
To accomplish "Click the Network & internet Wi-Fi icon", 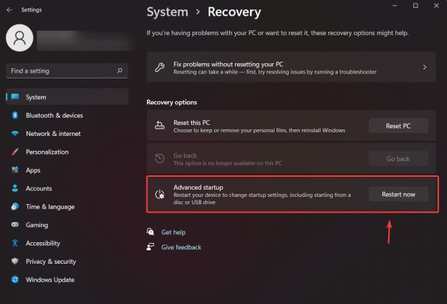I will pos(14,134).
